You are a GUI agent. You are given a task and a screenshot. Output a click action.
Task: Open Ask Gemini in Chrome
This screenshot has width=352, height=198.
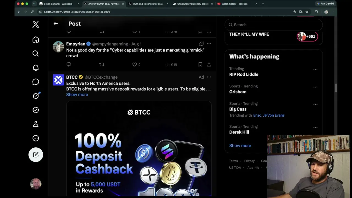coord(326,4)
